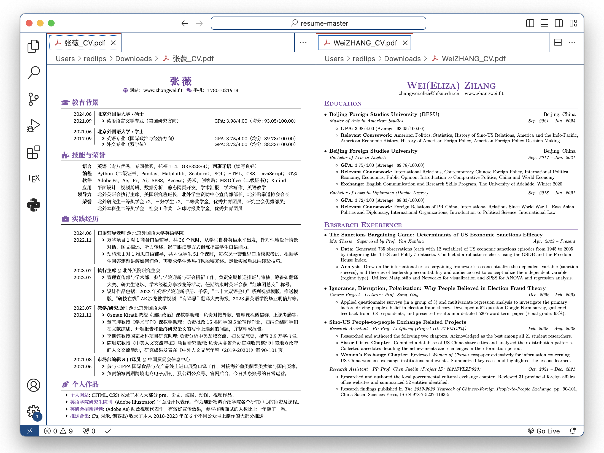Click the graduation cap icon beside 教育背景
Screen dimensions: 604x453
tap(65, 103)
